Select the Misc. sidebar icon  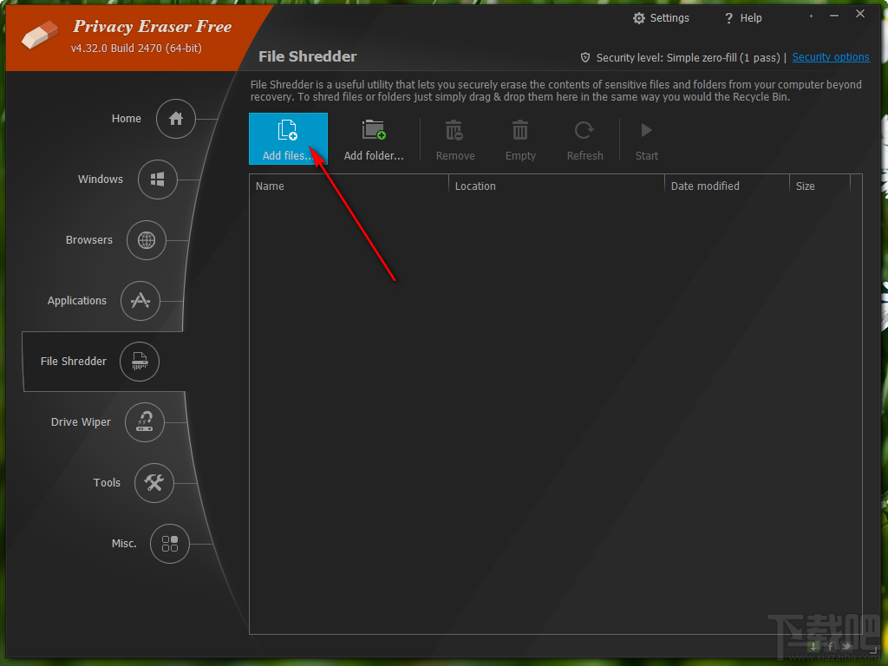[x=170, y=544]
